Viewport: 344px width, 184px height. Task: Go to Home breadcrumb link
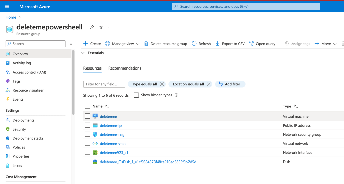point(11,17)
